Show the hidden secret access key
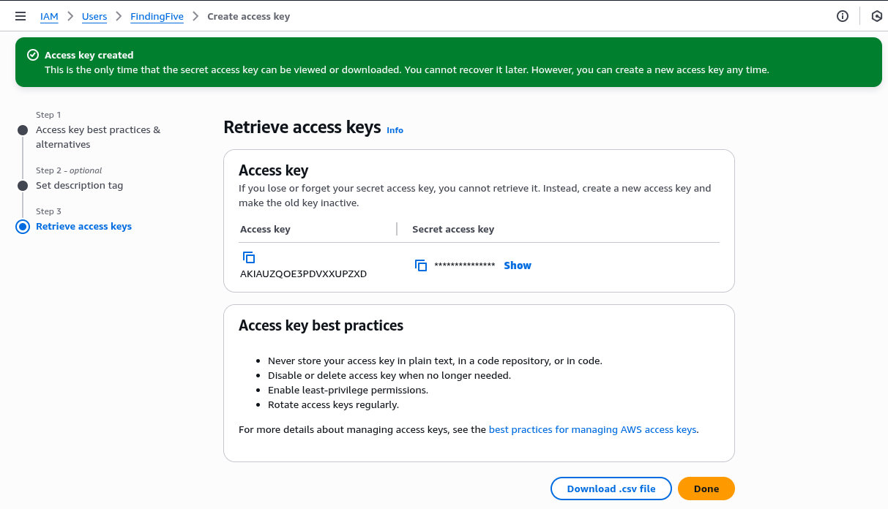This screenshot has width=888, height=509. tap(518, 265)
